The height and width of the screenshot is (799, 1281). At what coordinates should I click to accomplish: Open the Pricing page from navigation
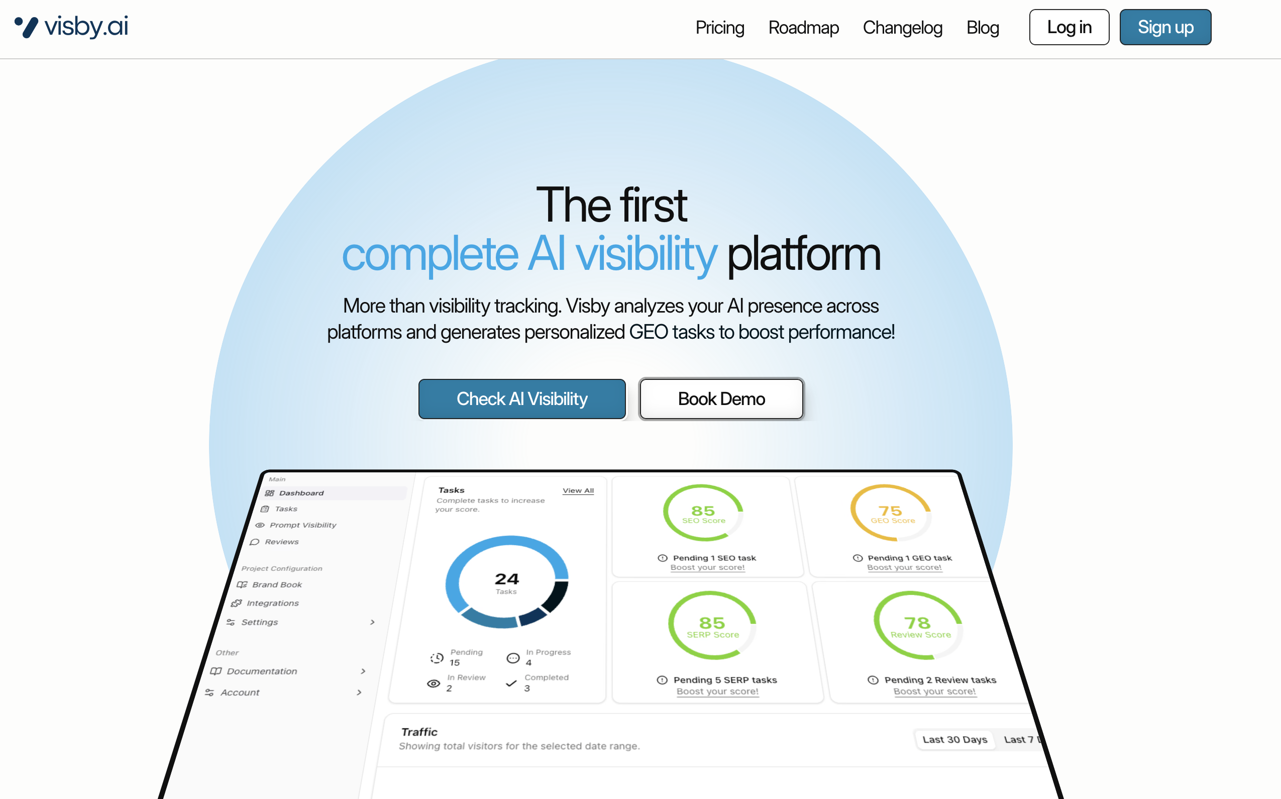click(719, 28)
